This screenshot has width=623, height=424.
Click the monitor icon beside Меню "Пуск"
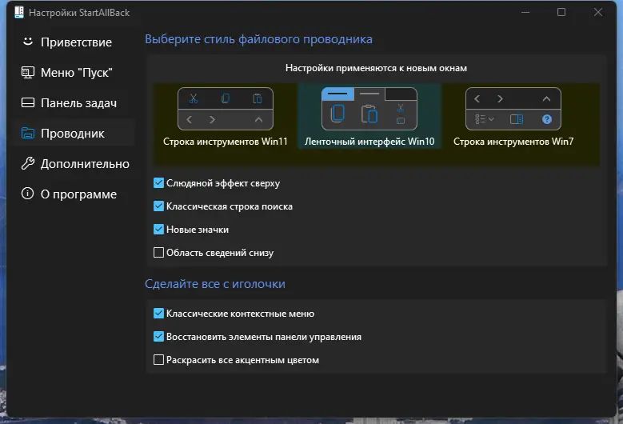(x=27, y=72)
